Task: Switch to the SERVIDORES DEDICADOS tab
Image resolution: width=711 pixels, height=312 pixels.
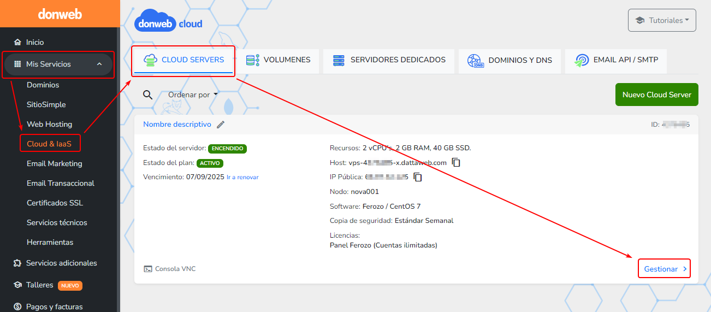Action: [389, 60]
